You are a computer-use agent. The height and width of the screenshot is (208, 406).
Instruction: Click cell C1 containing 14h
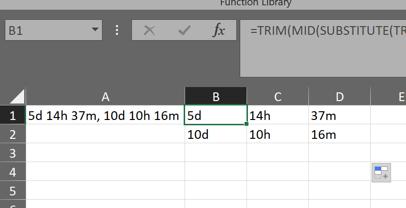click(x=277, y=116)
